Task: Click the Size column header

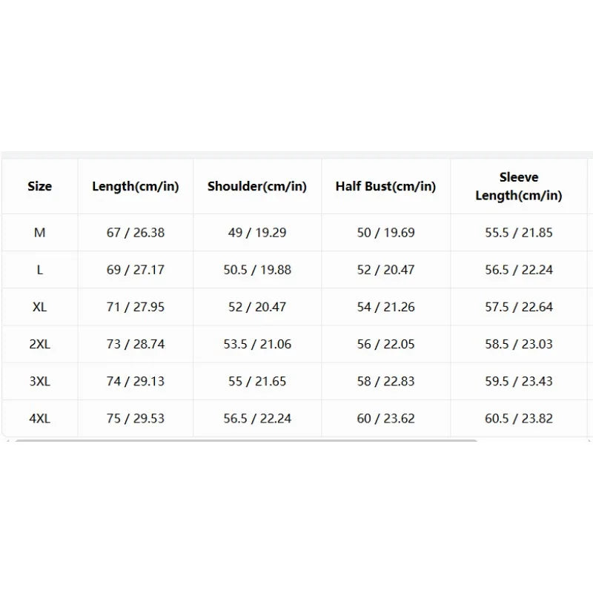Action: (40, 186)
